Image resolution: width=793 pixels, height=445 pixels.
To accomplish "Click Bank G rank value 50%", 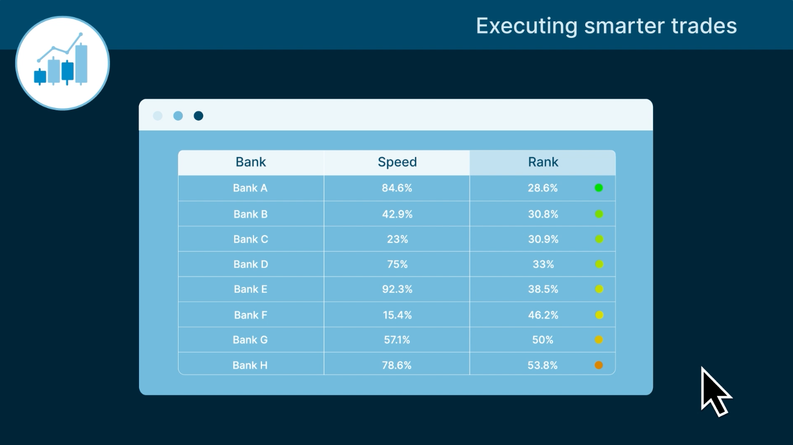I will [x=543, y=340].
